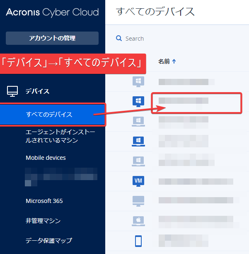
Task: Select the blue Windows desktop device icon
Action: [138, 101]
